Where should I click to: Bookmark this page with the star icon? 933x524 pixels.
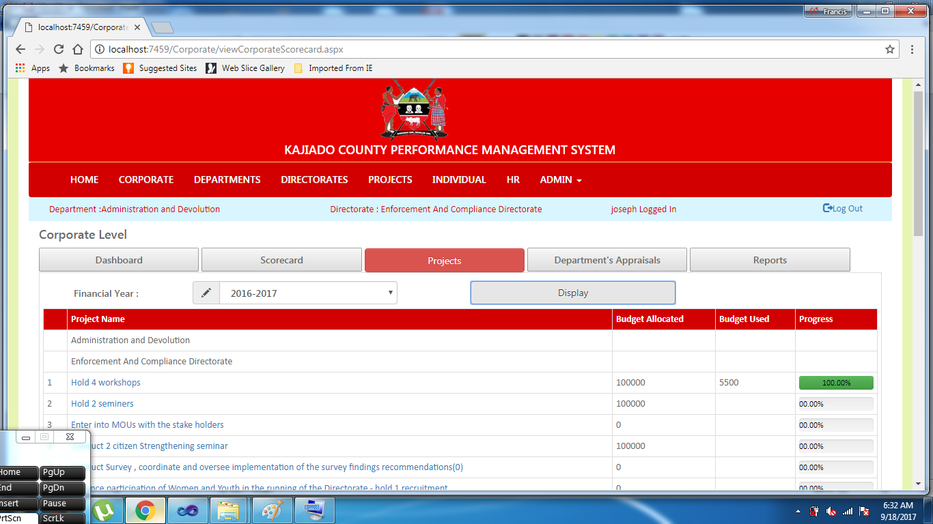[x=890, y=49]
